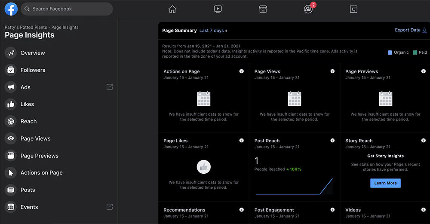The height and width of the screenshot is (224, 430).
Task: Click Patty's Potted Plants breadcrumb link
Action: (x=26, y=27)
